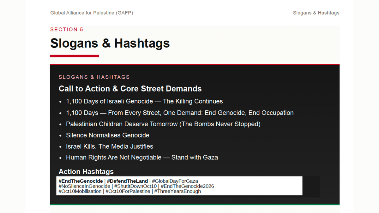This screenshot has height=213, width=379.
Task: Click the Silence Normalises Genocide slogan
Action: pos(108,135)
